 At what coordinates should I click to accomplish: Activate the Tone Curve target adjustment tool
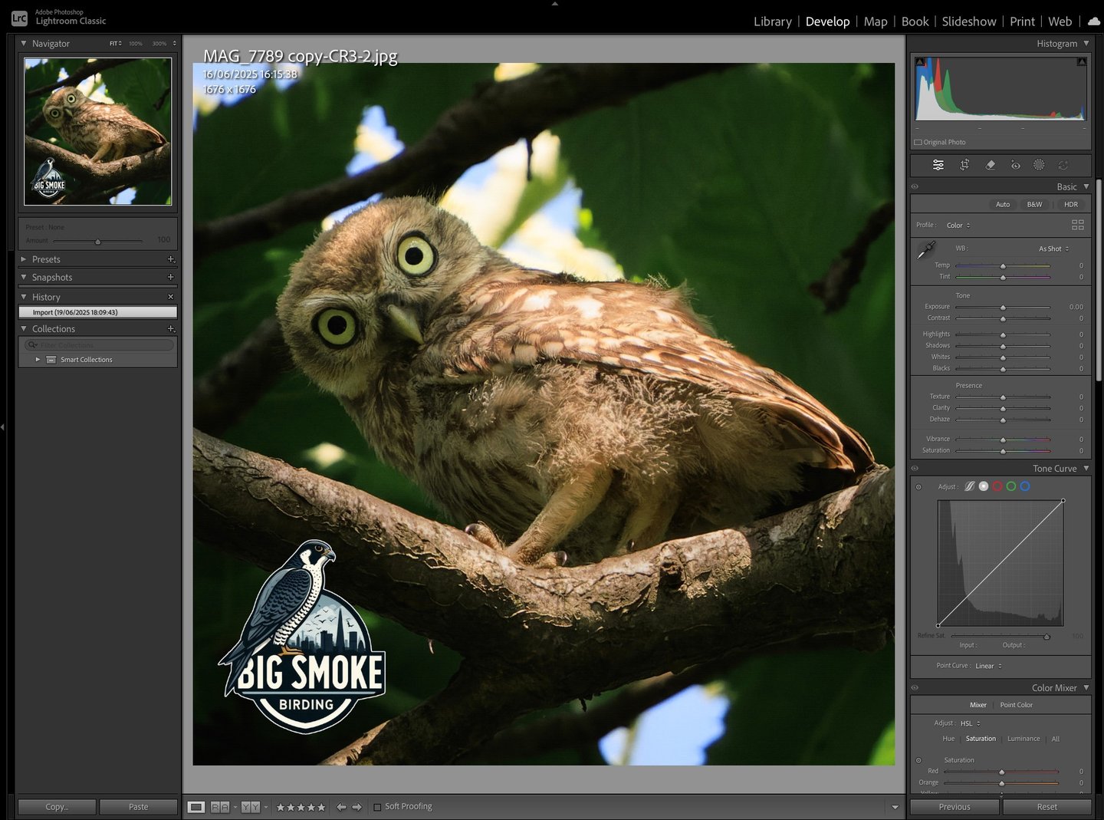point(918,487)
